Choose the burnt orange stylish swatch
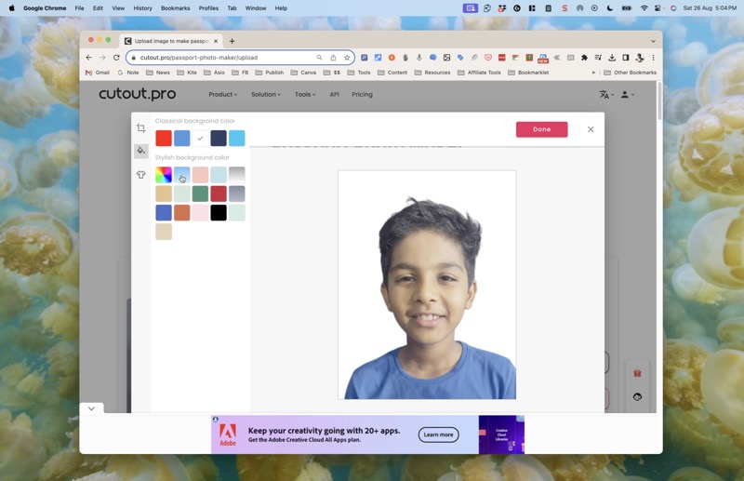Screen dimensions: 744x481 [x=181, y=213]
